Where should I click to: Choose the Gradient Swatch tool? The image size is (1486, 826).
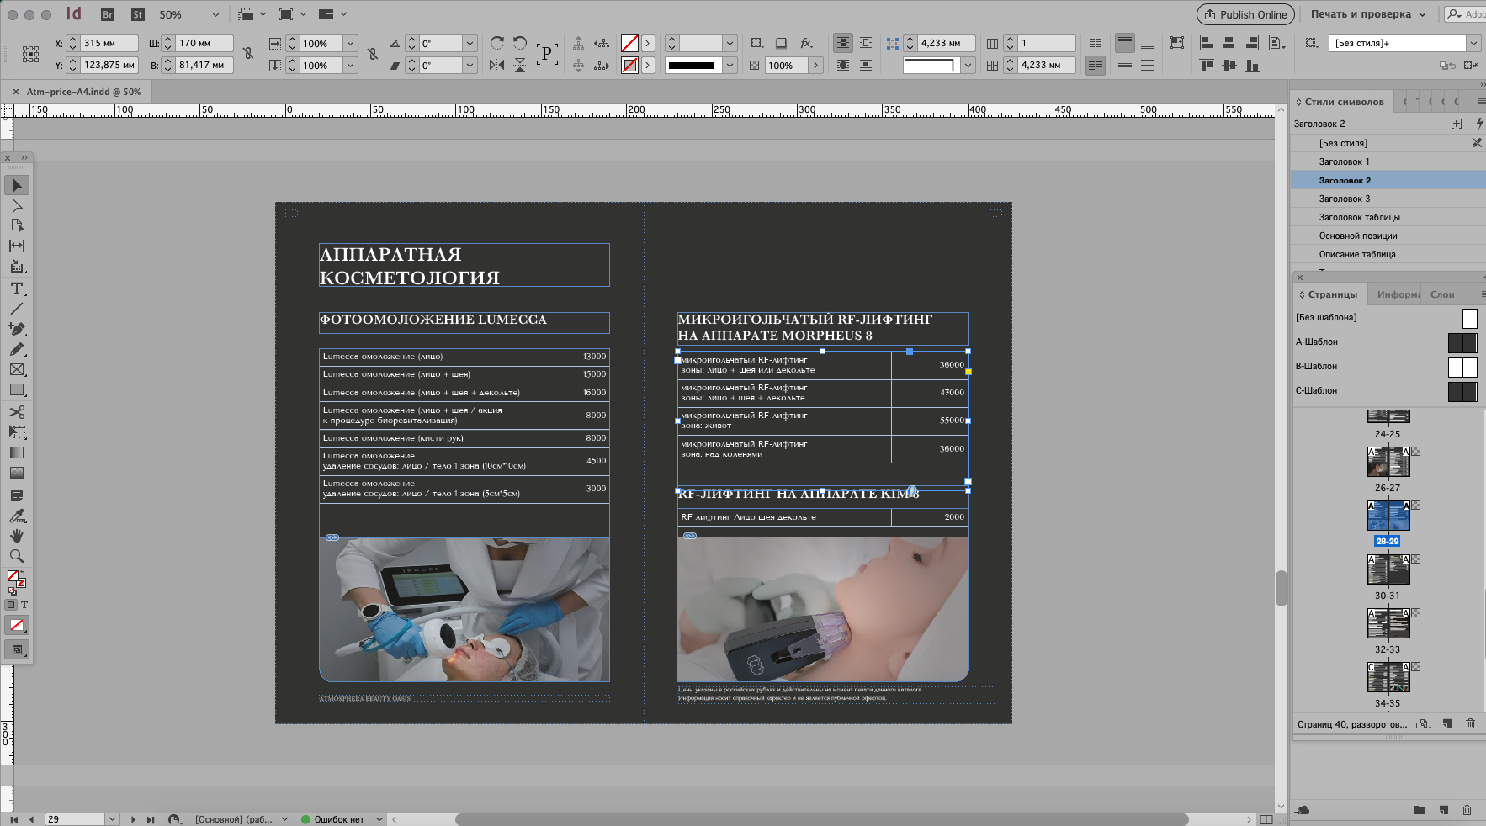(17, 453)
